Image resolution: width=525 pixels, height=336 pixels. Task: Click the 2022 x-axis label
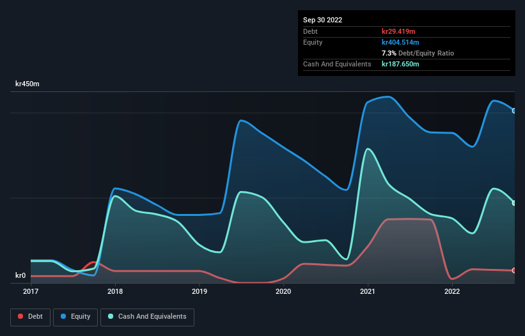pos(452,291)
